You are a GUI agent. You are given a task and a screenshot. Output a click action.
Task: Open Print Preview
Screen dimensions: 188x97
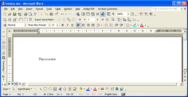coord(31,14)
